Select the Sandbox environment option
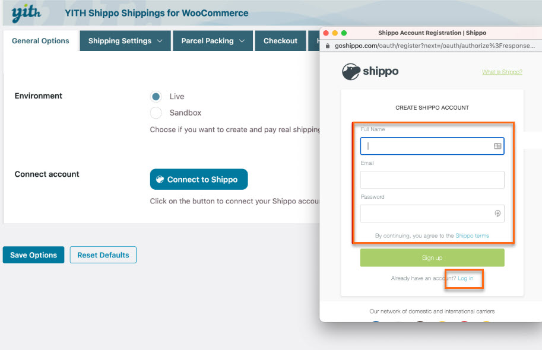Viewport: 542px width, 350px height. click(156, 113)
